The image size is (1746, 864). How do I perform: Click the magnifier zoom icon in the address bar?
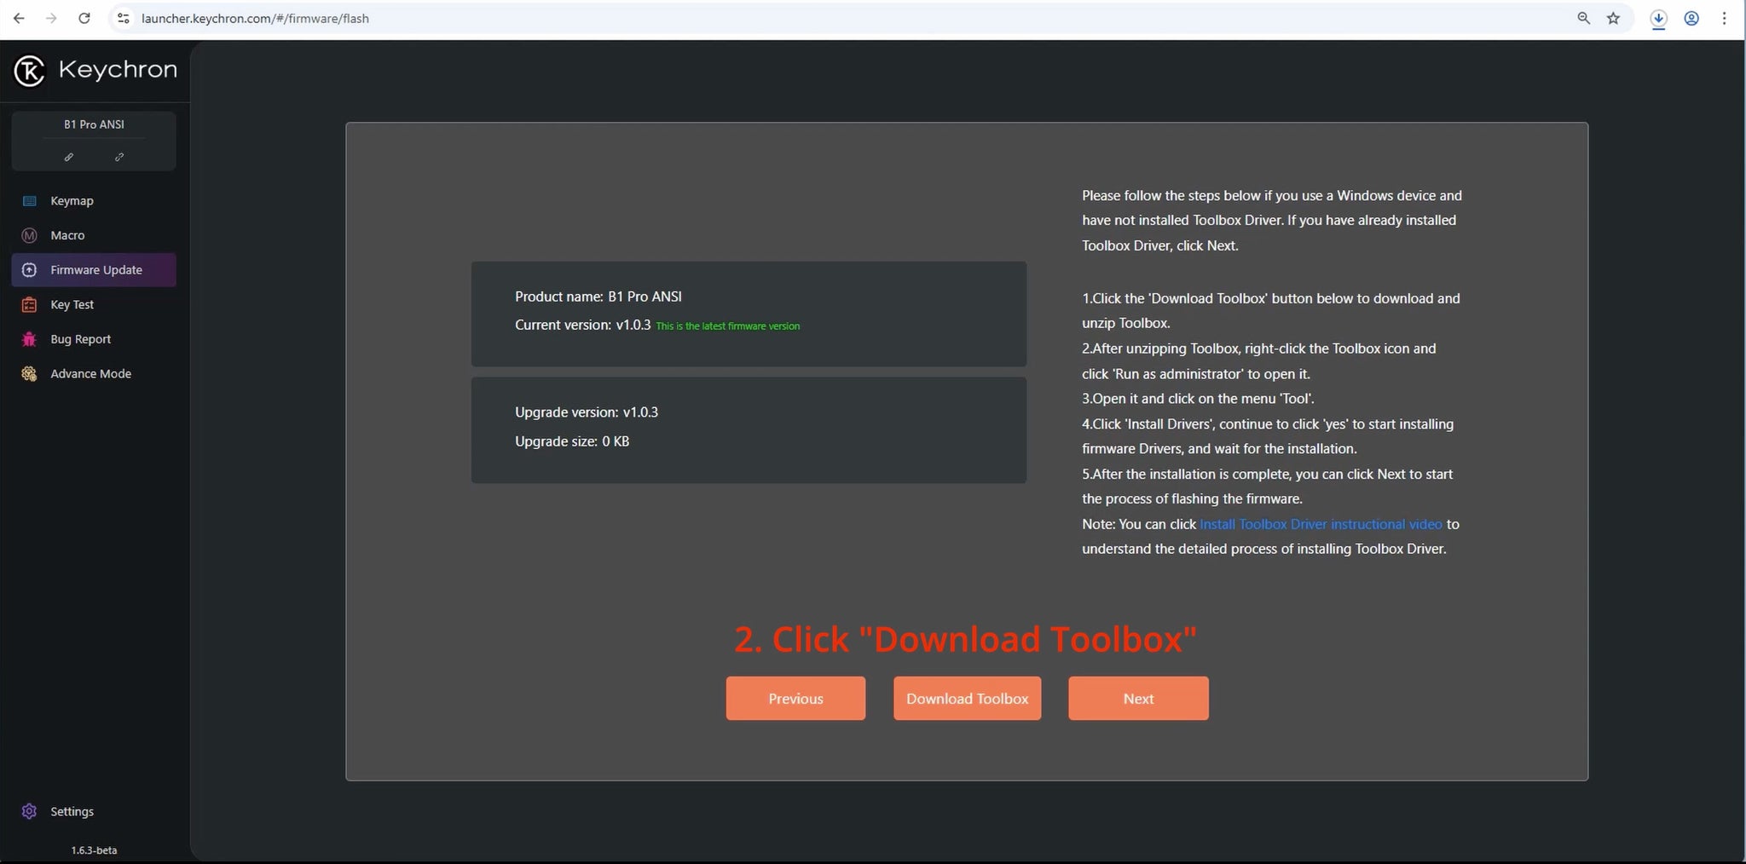click(1583, 18)
